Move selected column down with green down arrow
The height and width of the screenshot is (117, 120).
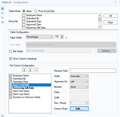coord(30,70)
